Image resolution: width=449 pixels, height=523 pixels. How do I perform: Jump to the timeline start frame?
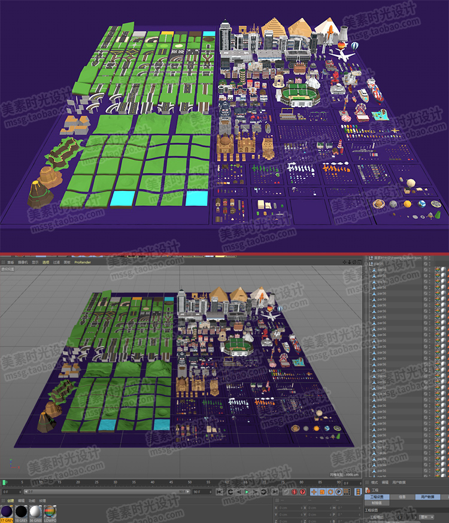[219, 492]
